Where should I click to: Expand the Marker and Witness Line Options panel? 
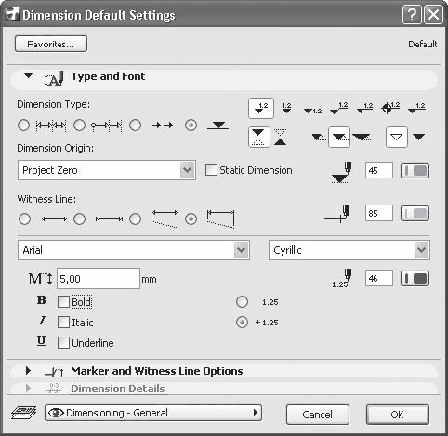click(28, 371)
